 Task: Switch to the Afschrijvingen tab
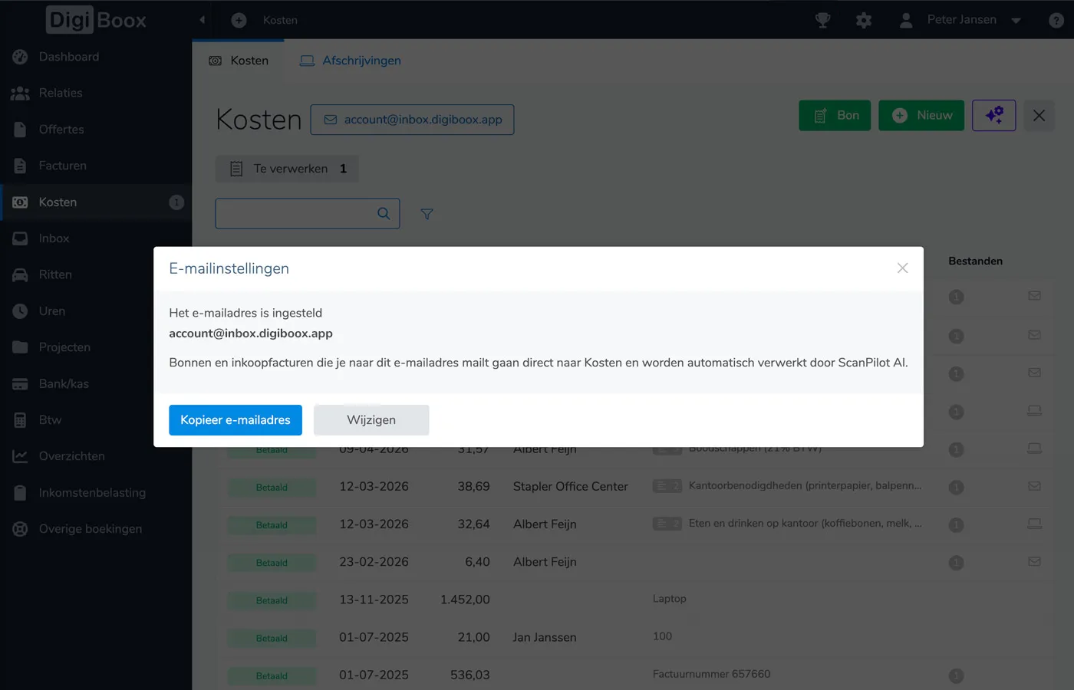click(351, 61)
